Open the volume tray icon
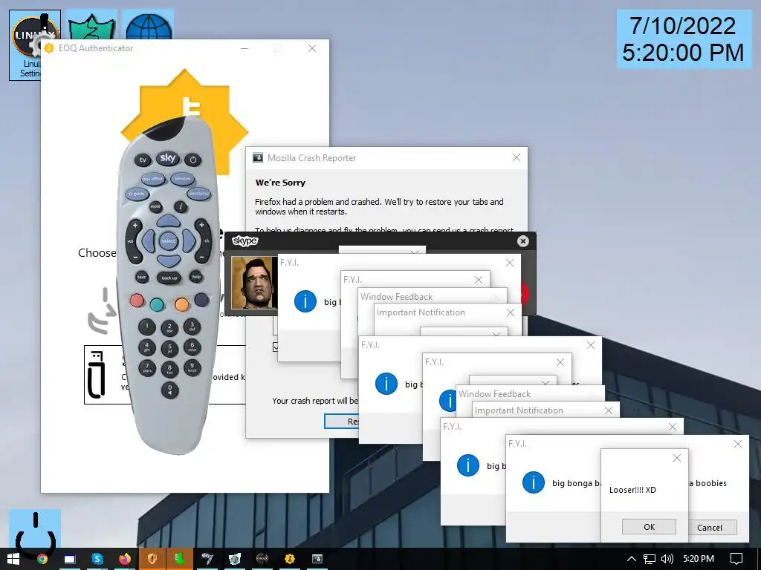Viewport: 761px width, 570px height. click(x=667, y=559)
